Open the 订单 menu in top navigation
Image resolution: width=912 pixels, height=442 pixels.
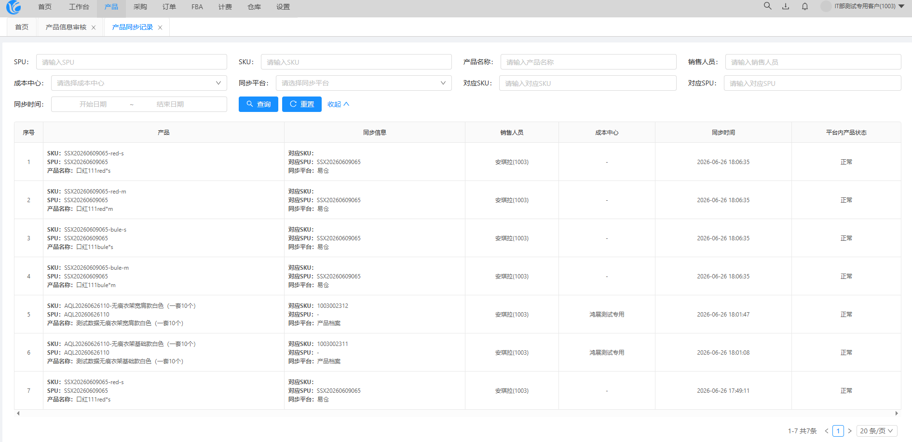pyautogui.click(x=169, y=7)
